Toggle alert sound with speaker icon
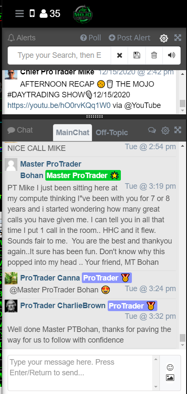Viewport: 187px width, 394px height. pos(171,55)
